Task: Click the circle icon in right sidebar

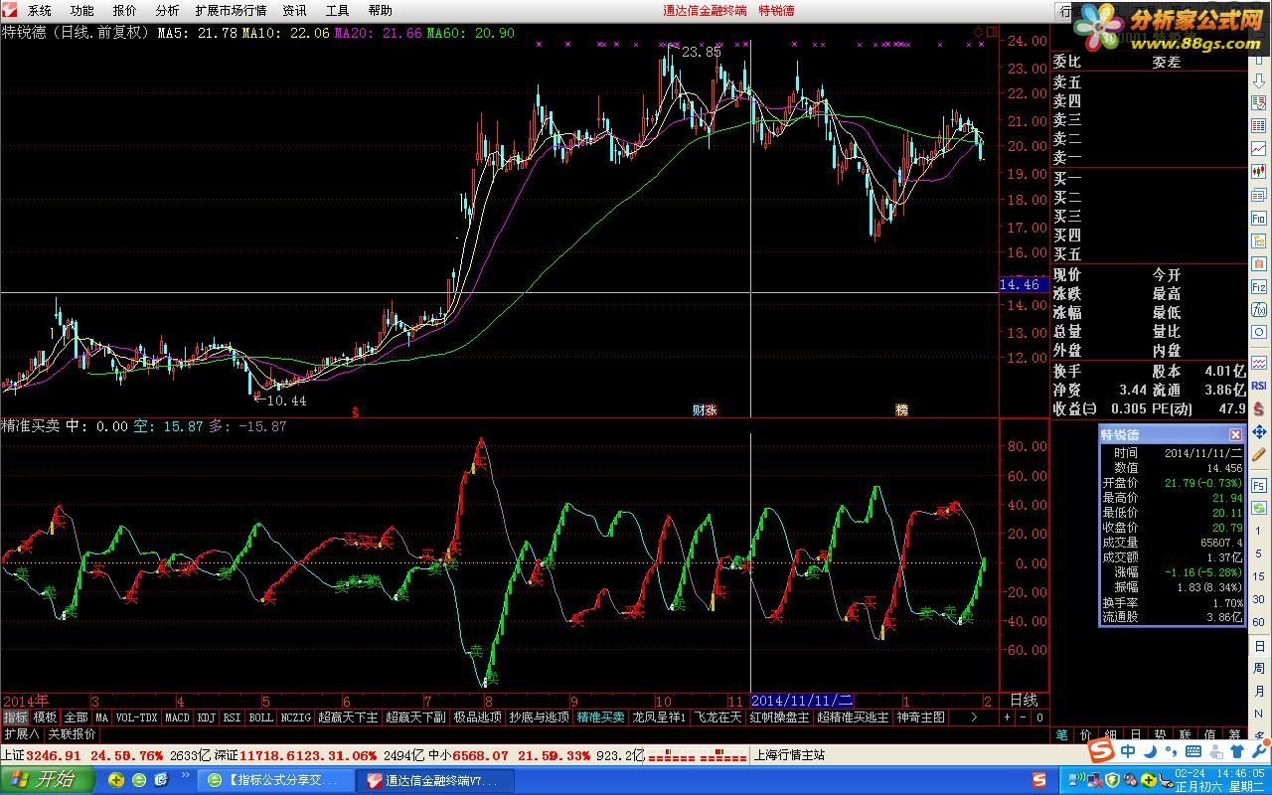Action: (1258, 331)
